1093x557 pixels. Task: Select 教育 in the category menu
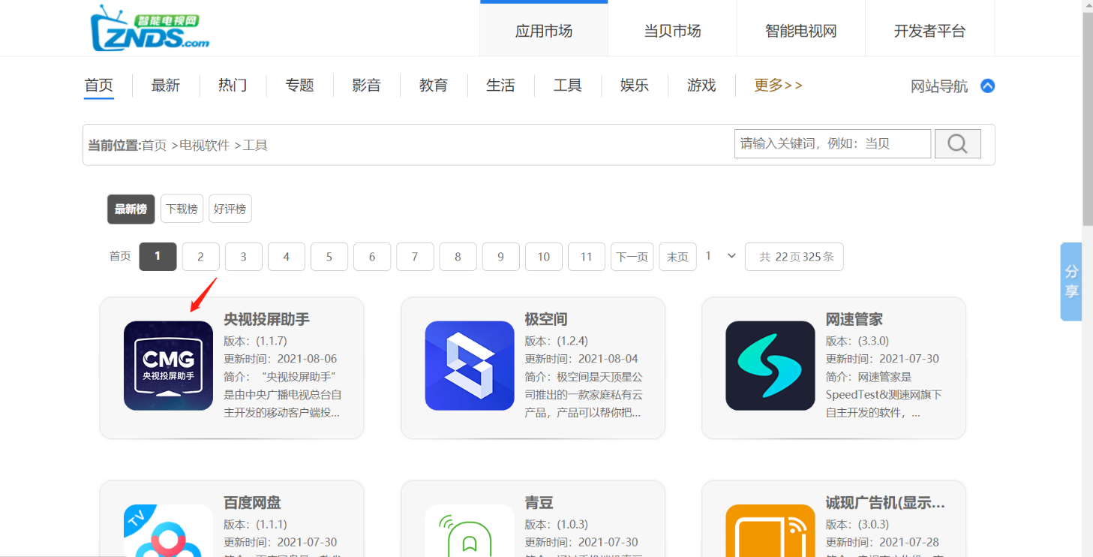(434, 86)
